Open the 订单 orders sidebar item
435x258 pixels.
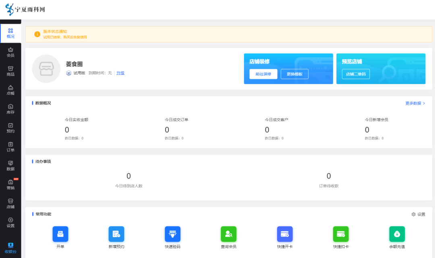[10, 147]
